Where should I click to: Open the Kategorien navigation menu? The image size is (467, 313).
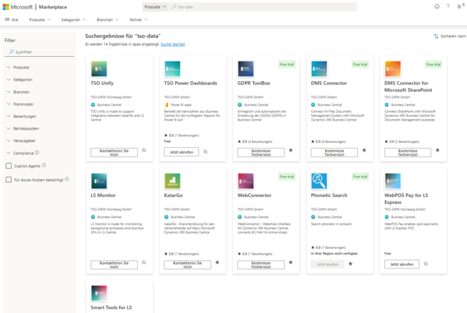pos(74,19)
